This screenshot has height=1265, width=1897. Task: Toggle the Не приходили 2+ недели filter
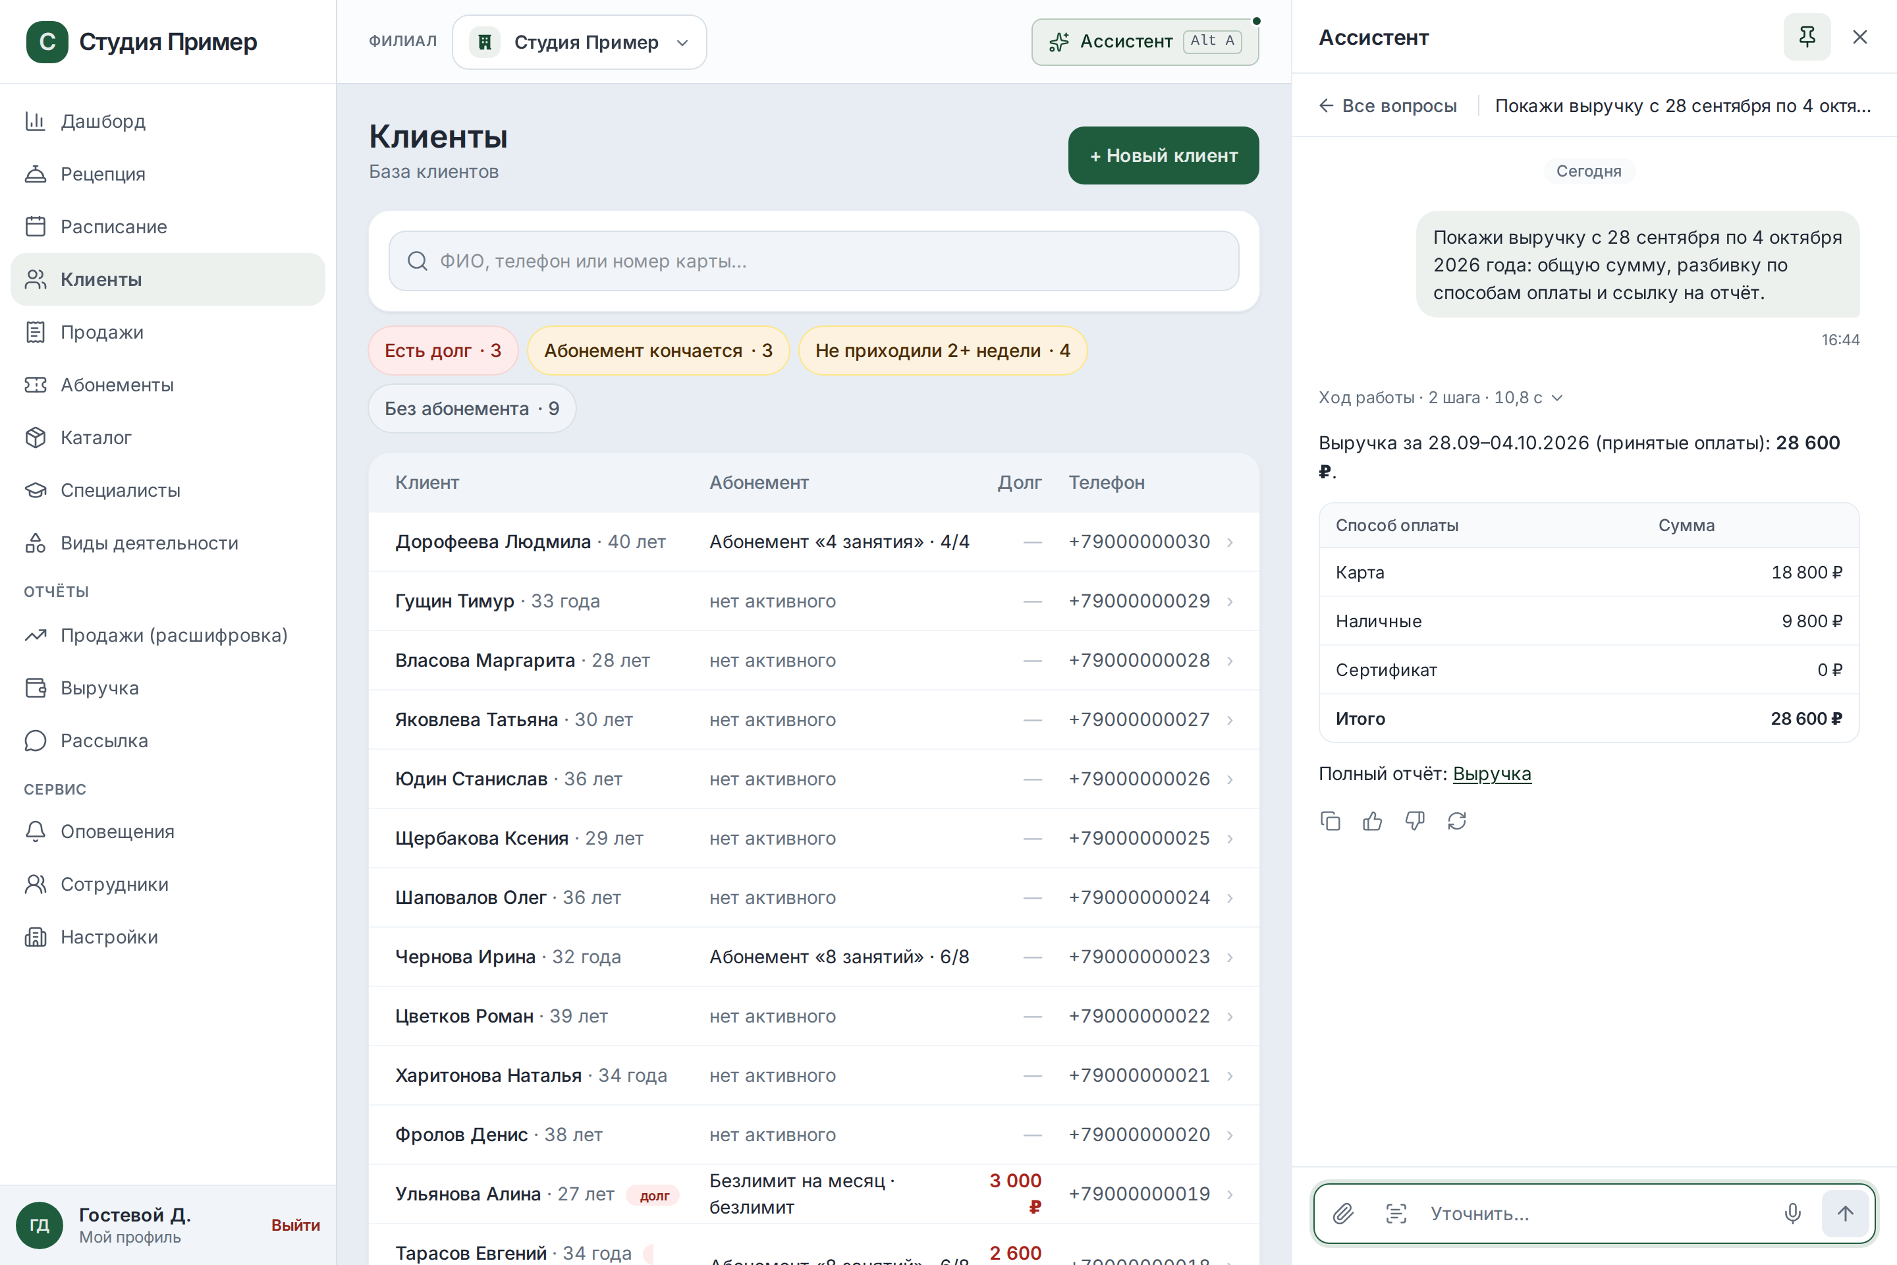943,351
